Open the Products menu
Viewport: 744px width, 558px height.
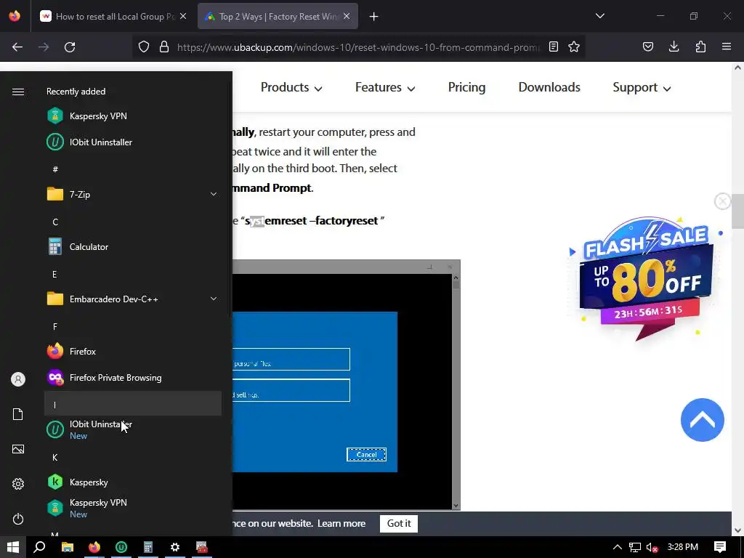pyautogui.click(x=291, y=87)
